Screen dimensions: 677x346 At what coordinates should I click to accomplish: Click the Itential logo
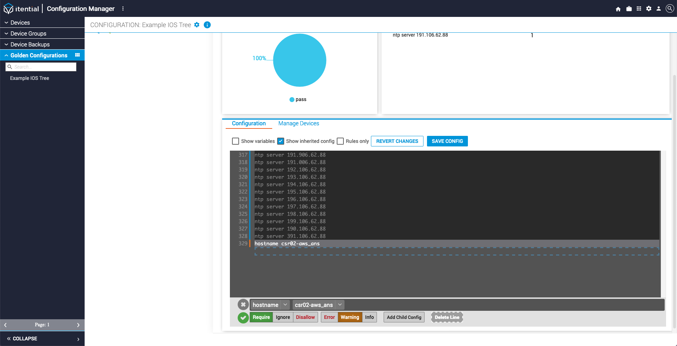(x=21, y=8)
